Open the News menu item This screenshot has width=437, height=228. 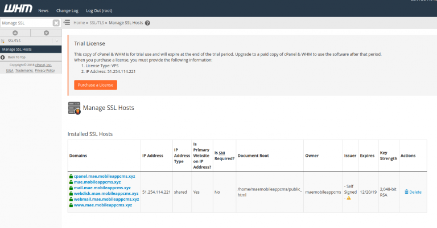pos(43,10)
